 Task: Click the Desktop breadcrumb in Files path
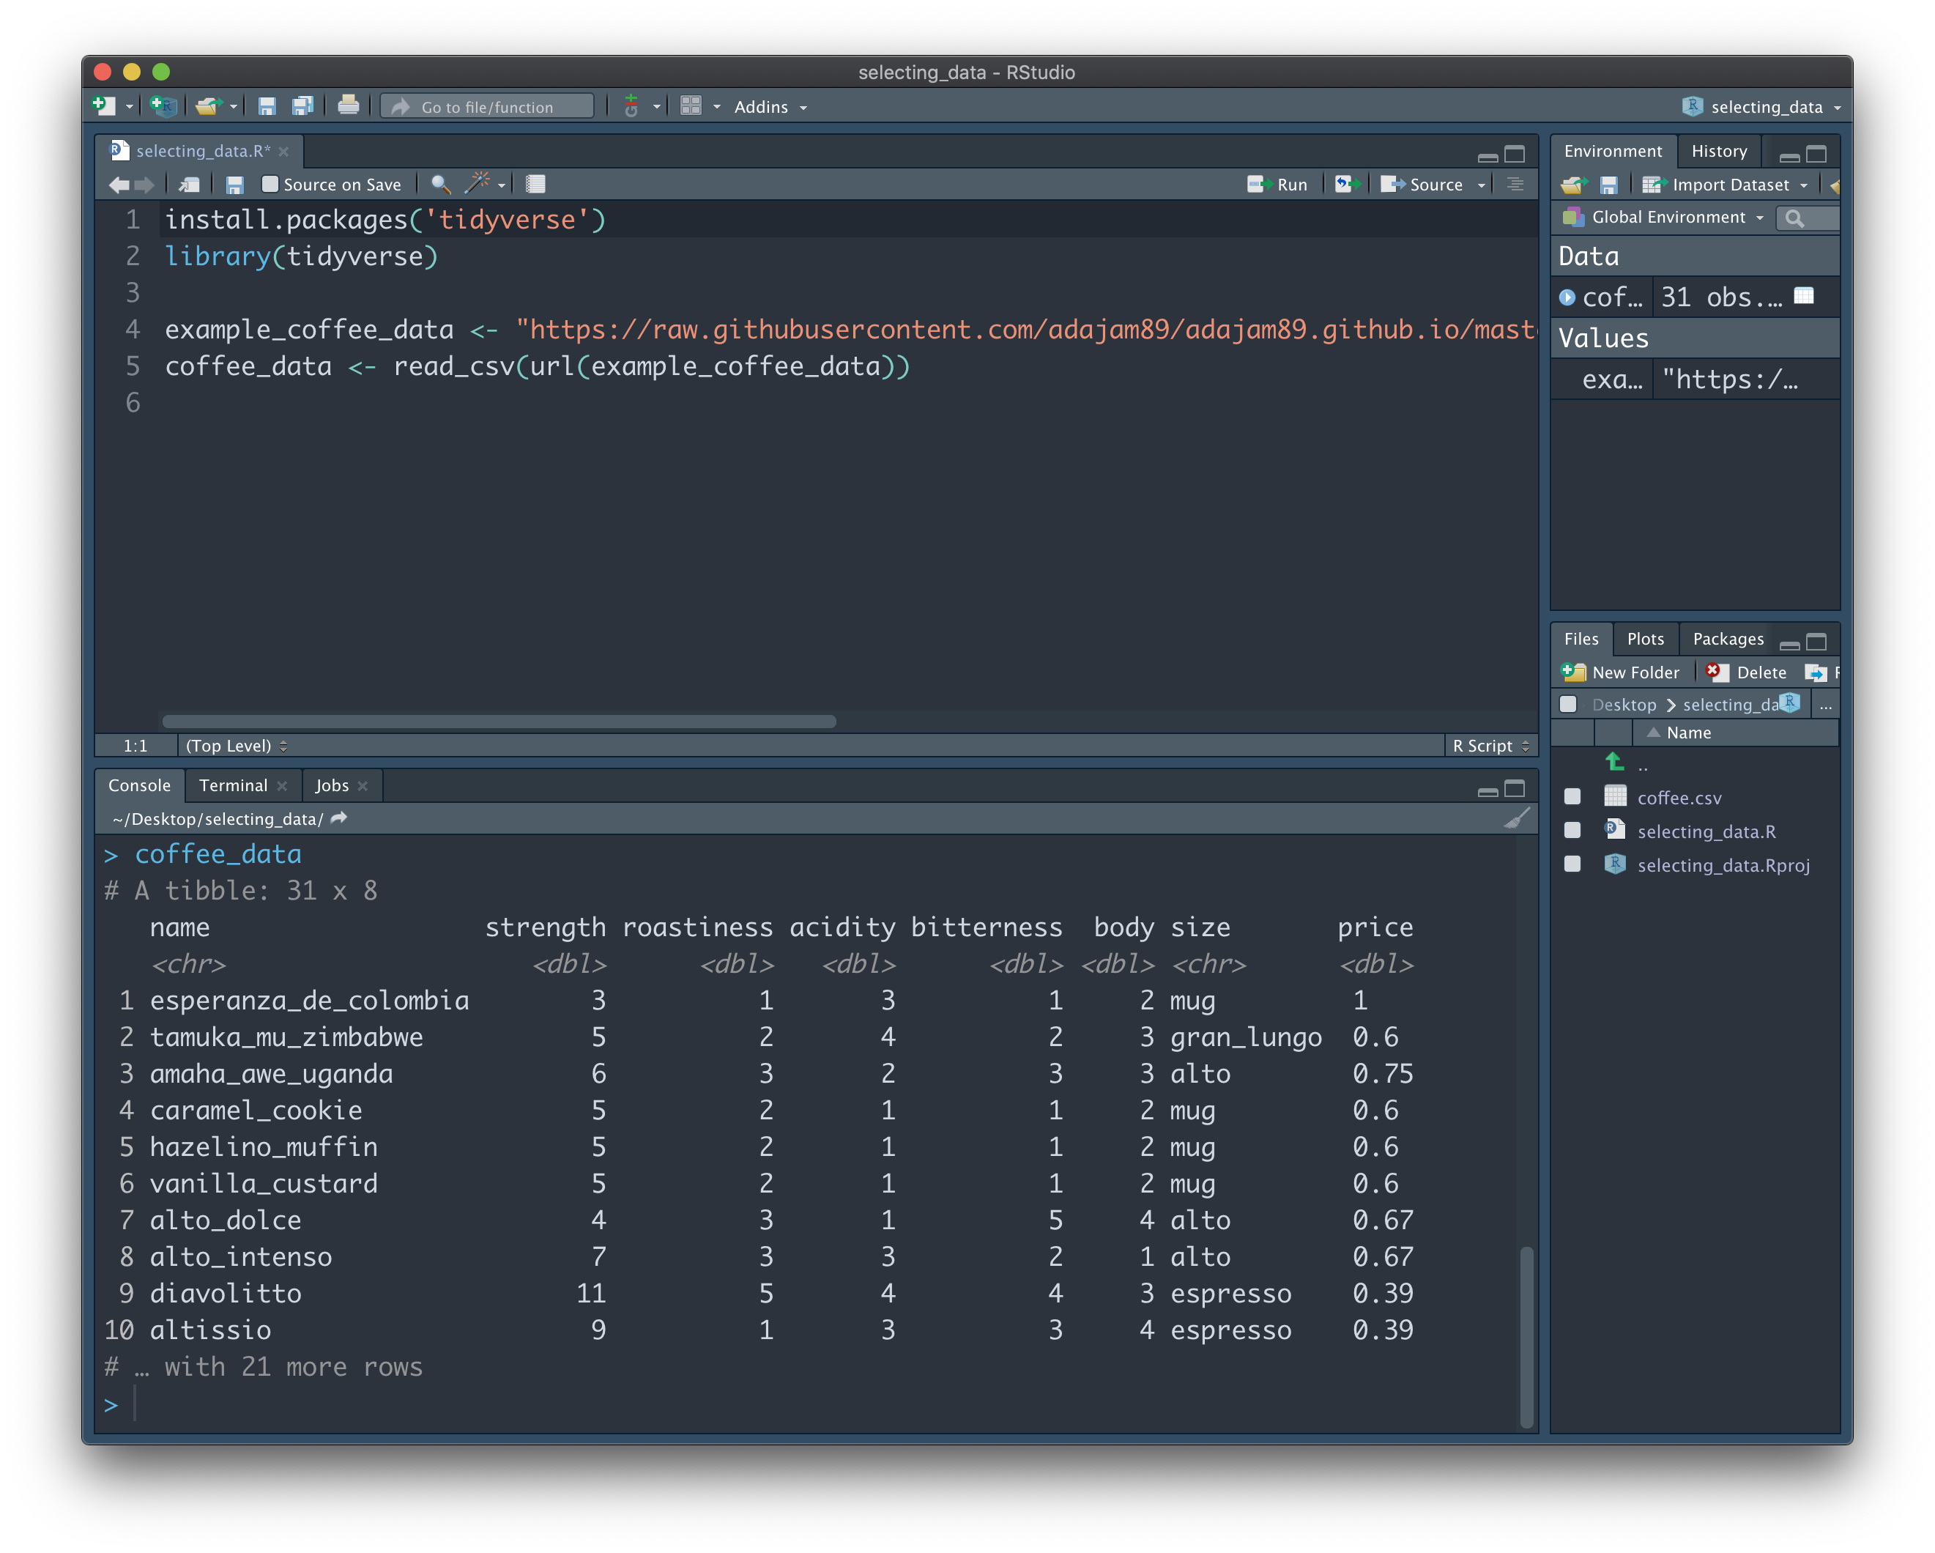1623,705
